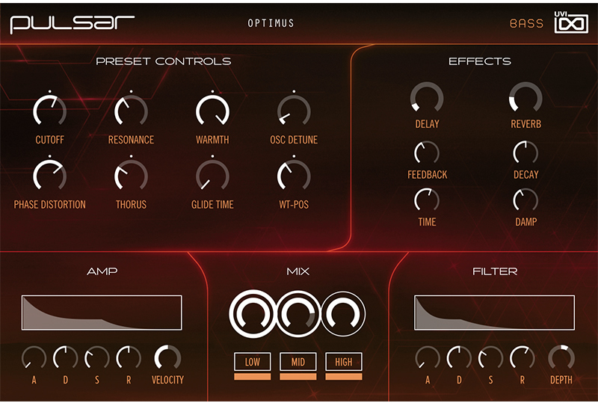Click the Mid mix level knob

pyautogui.click(x=298, y=314)
